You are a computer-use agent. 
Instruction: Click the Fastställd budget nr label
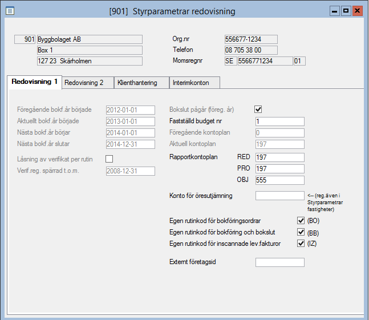(196, 121)
